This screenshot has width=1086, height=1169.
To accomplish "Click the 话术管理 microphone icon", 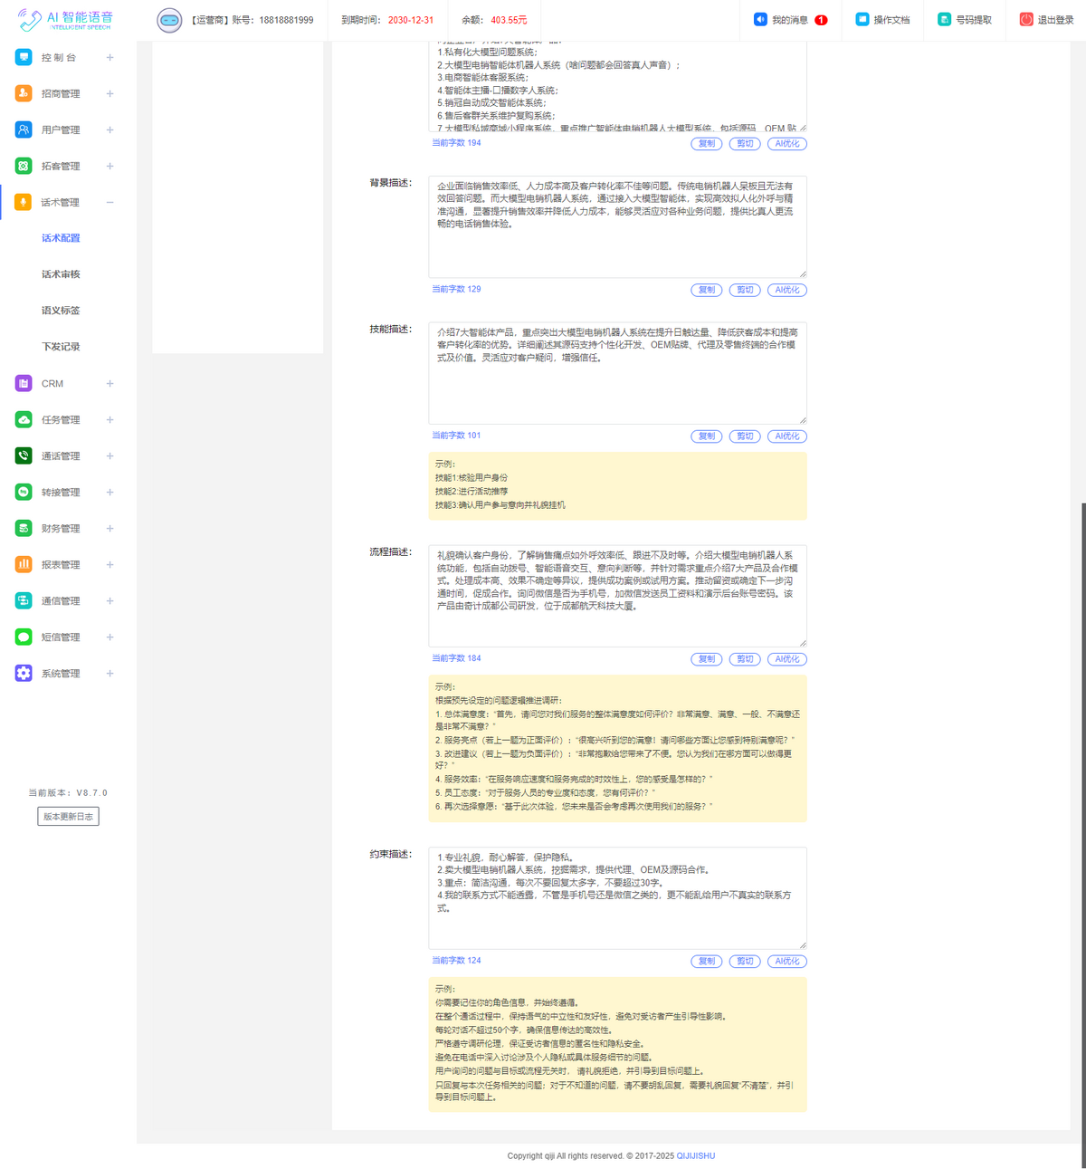I will (x=24, y=202).
